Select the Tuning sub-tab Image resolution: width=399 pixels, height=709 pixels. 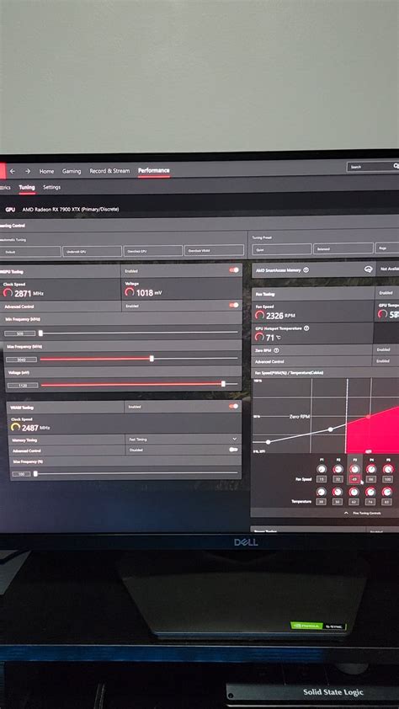click(x=27, y=187)
